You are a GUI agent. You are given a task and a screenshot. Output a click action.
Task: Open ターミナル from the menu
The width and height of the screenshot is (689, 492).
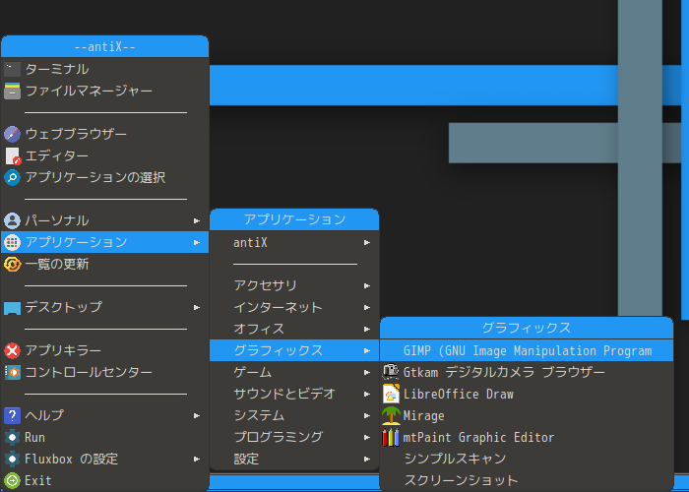click(104, 69)
